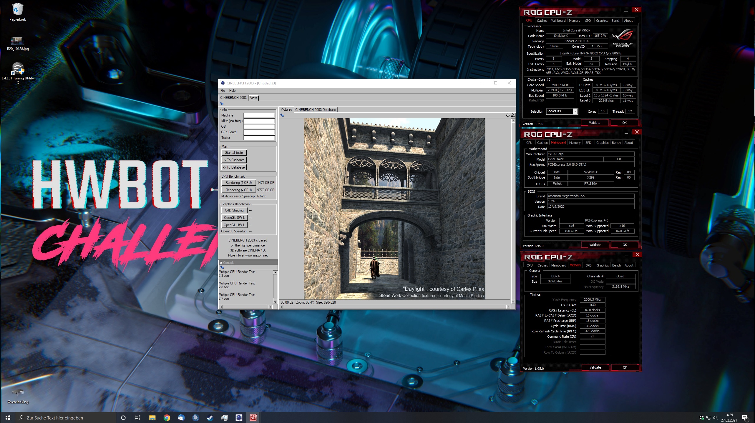Open Caches tab in top CPU-Z window
The height and width of the screenshot is (423, 755).
coord(542,21)
